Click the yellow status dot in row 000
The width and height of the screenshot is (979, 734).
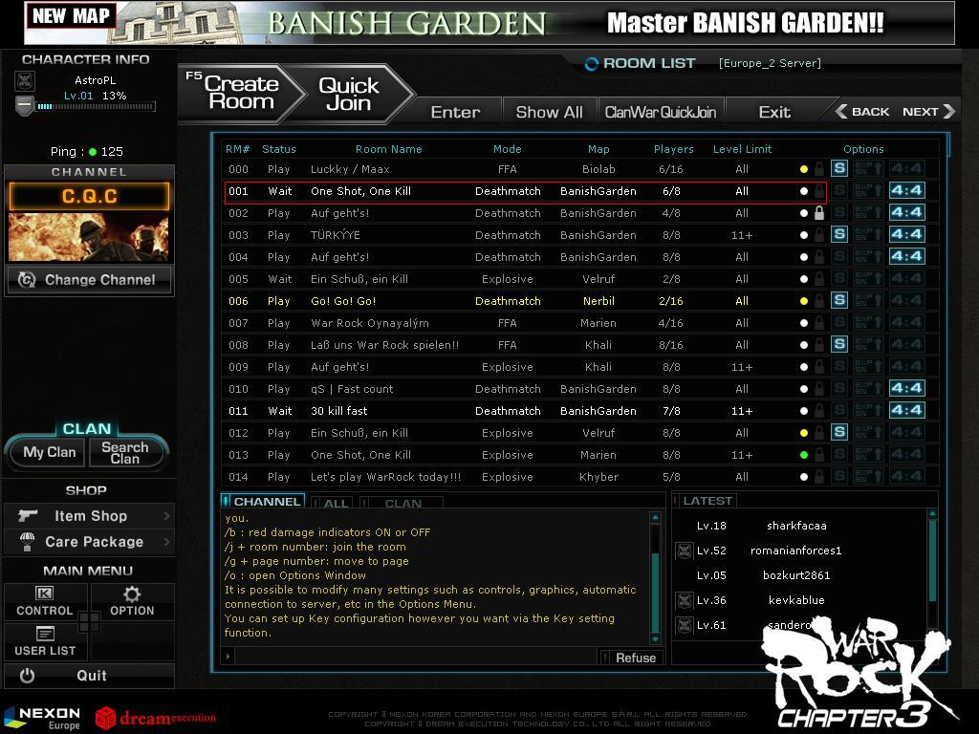[x=803, y=169]
